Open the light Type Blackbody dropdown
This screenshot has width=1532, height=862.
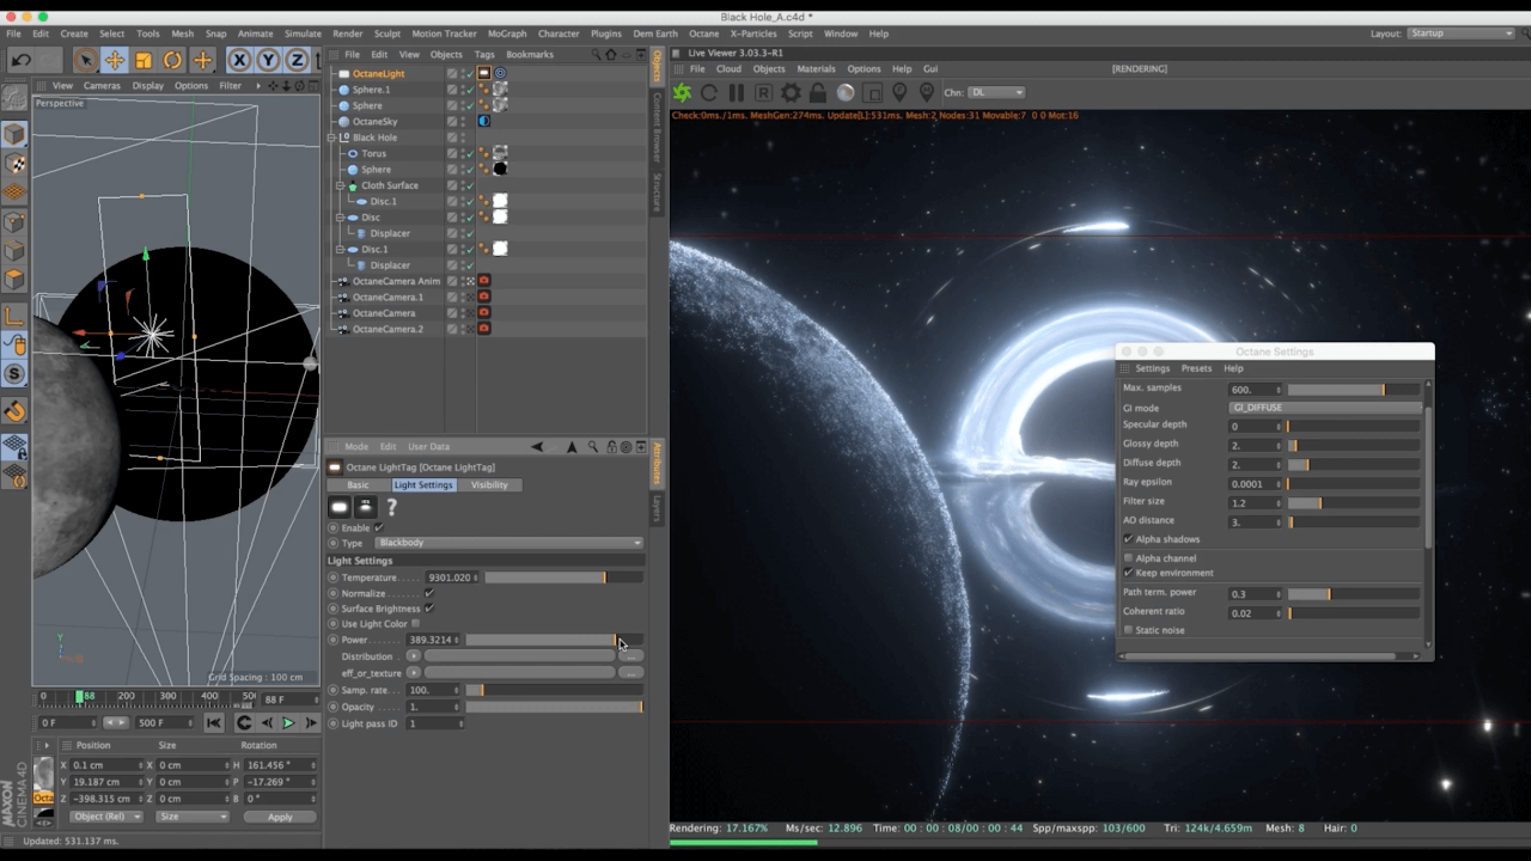[509, 543]
